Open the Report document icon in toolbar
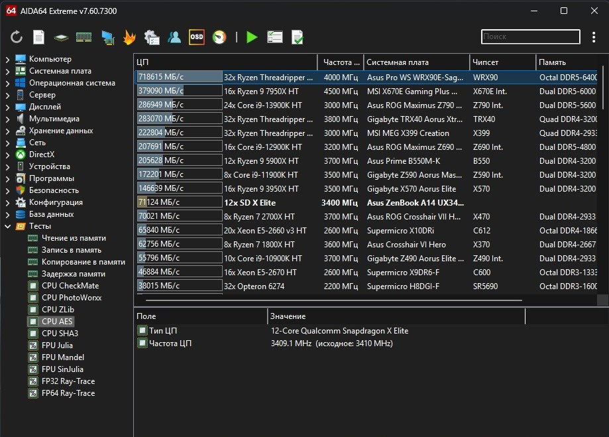The width and height of the screenshot is (609, 437). 39,37
